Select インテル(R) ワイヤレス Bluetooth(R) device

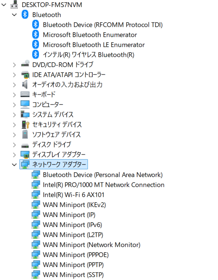click(x=89, y=55)
